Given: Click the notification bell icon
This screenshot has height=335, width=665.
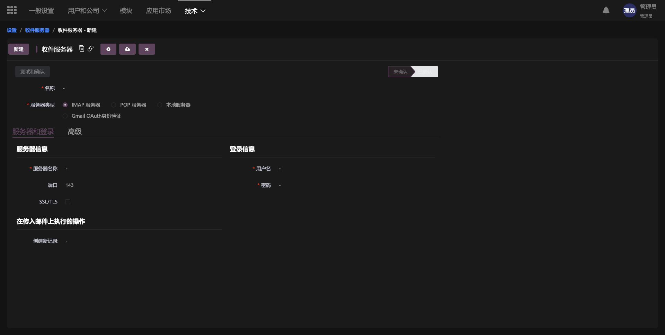Looking at the screenshot, I should pyautogui.click(x=606, y=10).
